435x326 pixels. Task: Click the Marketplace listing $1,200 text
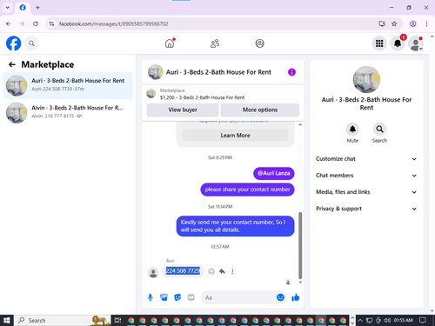coord(203,97)
